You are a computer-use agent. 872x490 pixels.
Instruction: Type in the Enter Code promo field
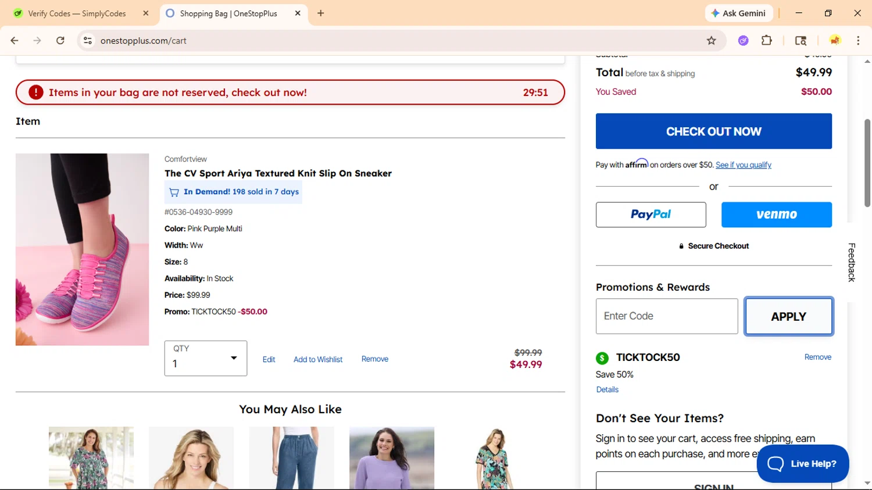(x=666, y=316)
